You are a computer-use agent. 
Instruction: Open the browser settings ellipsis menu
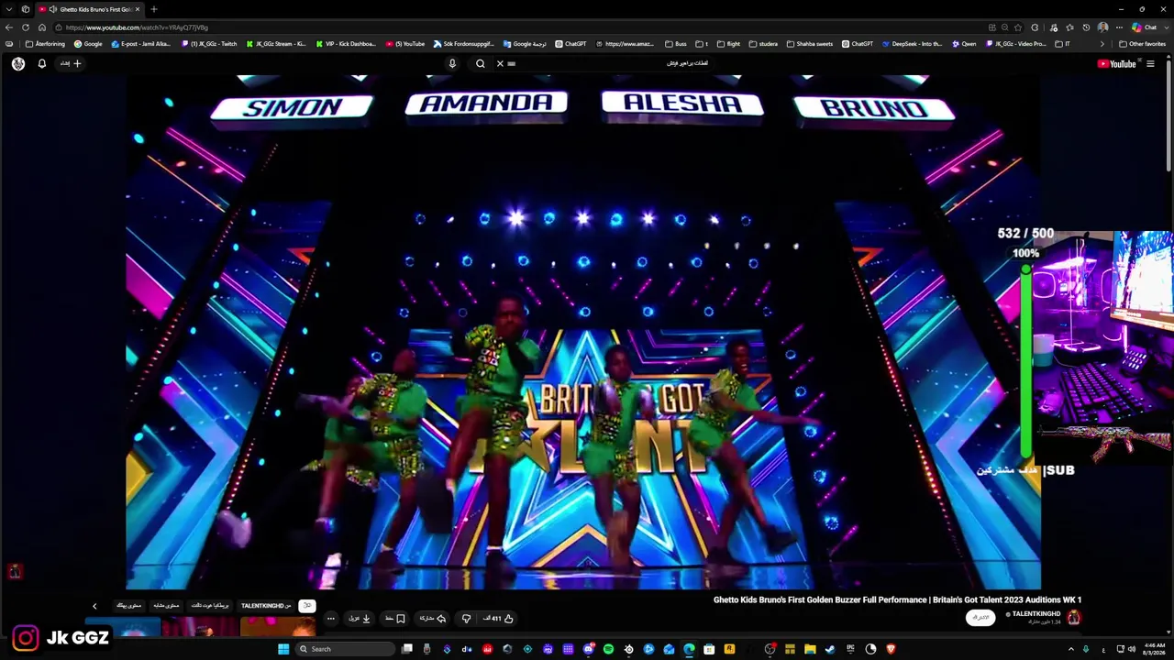(1119, 27)
